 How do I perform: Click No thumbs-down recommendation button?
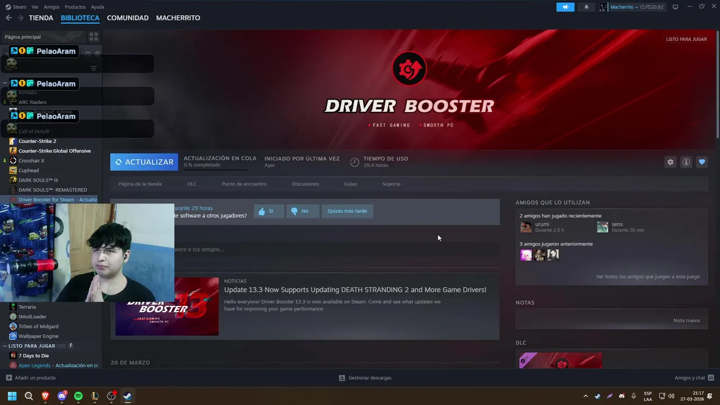click(303, 211)
